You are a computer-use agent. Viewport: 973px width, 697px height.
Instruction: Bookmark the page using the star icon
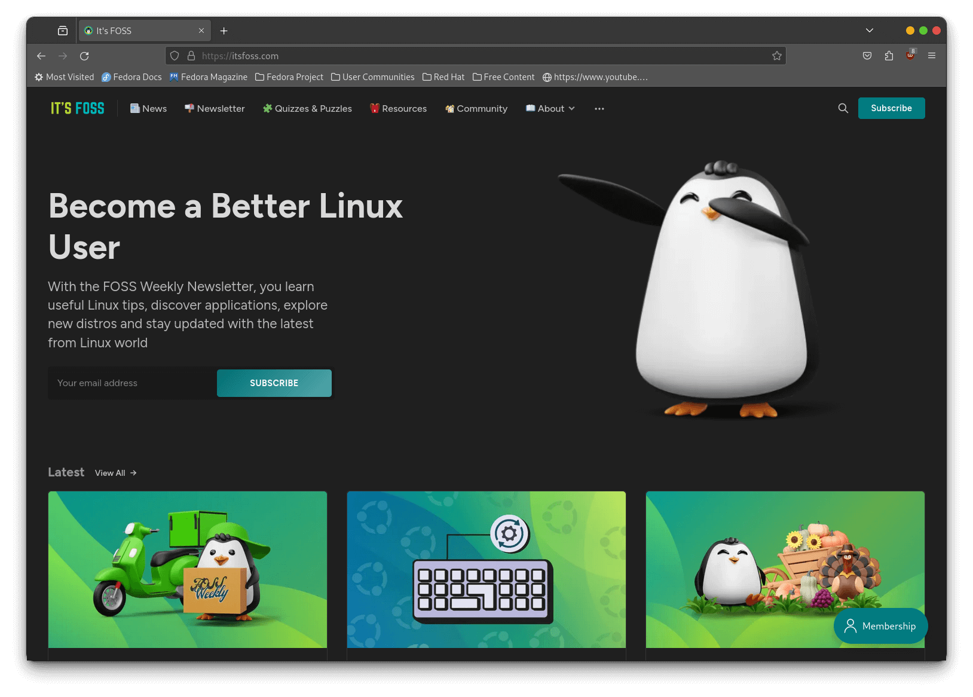pyautogui.click(x=776, y=56)
